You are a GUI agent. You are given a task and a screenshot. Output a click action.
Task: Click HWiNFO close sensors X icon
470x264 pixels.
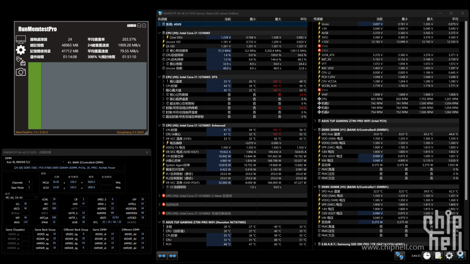point(460,256)
